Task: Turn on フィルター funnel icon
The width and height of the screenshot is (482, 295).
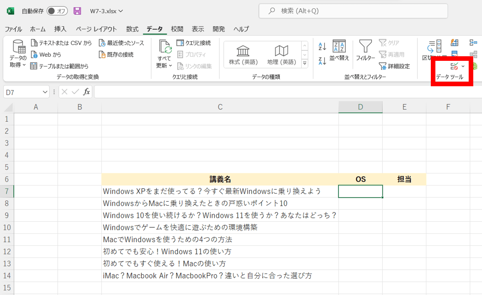Action: (x=365, y=50)
